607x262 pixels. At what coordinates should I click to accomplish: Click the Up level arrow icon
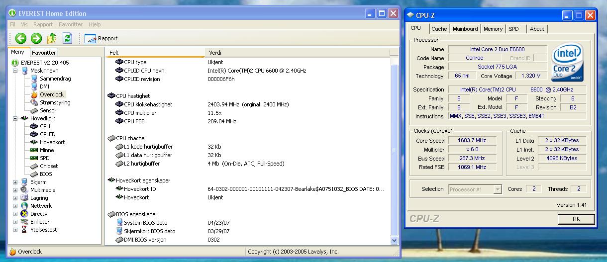[x=52, y=38]
